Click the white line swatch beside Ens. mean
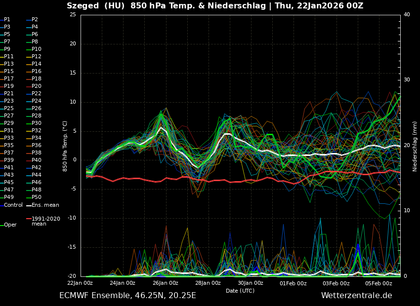 pyautogui.click(x=29, y=205)
